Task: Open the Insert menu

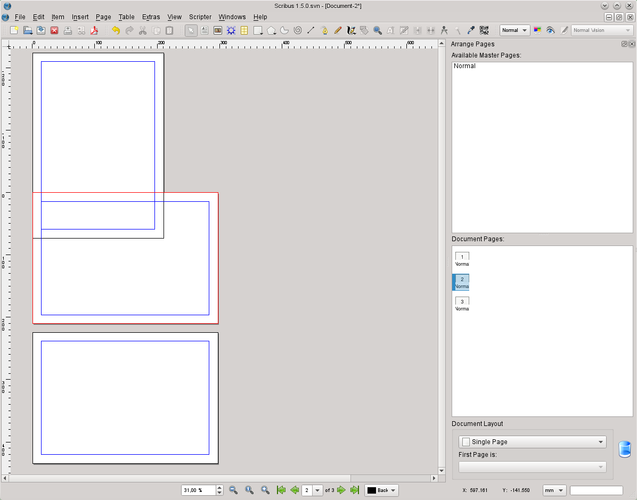Action: pos(80,17)
